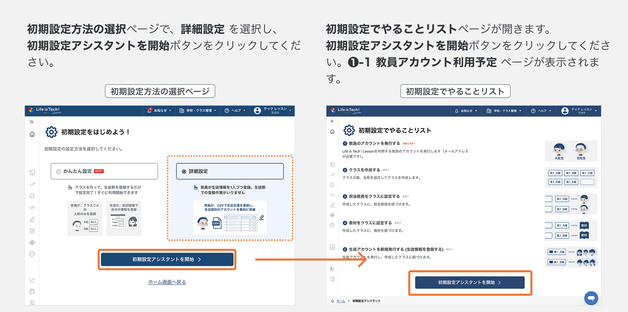Click trending arrow icon in 初期設定をはじめよう sidebar

pyautogui.click(x=32, y=184)
